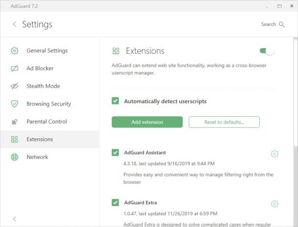Click the grid icon beside Extensions heading
298x227 pixels.
coord(116,51)
